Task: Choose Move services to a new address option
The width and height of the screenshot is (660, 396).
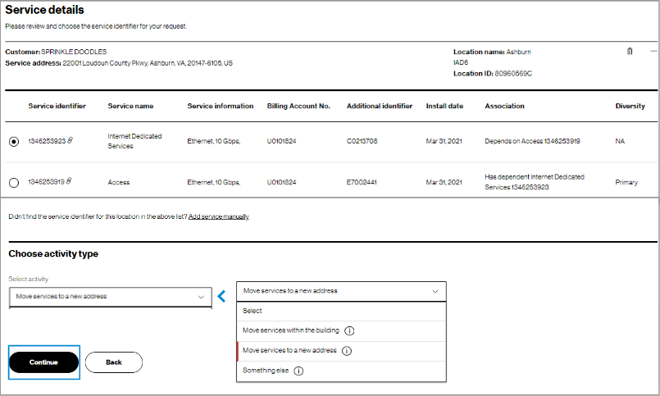Action: tap(341, 351)
